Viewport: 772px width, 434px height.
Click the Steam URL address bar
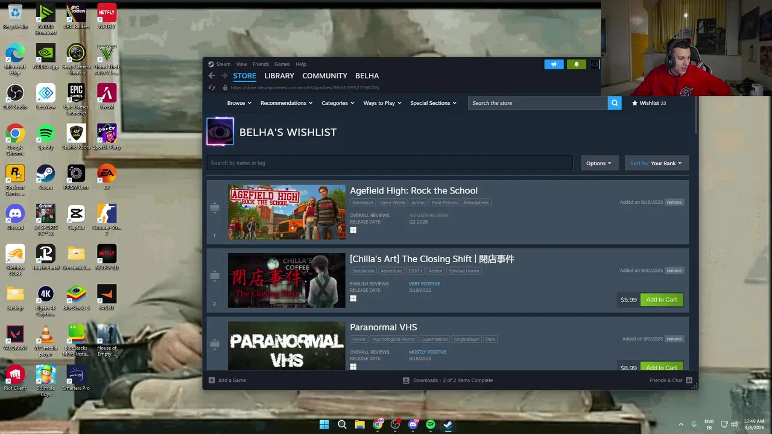pos(305,87)
